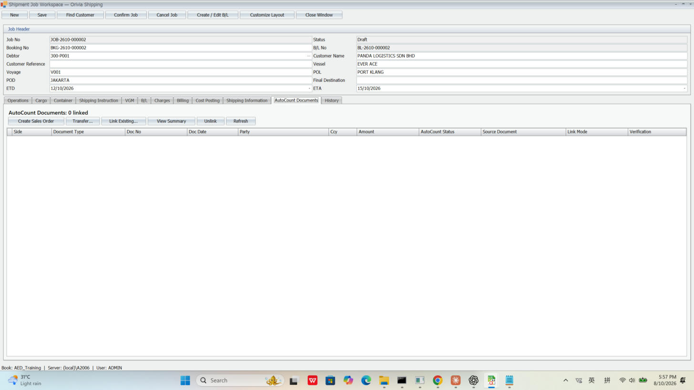This screenshot has width=694, height=390.
Task: Sort by the AutoCount Status column header
Action: 450,132
